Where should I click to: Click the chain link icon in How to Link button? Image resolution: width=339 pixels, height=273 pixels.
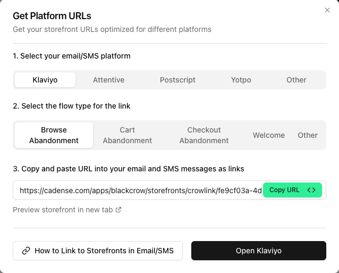(26, 251)
